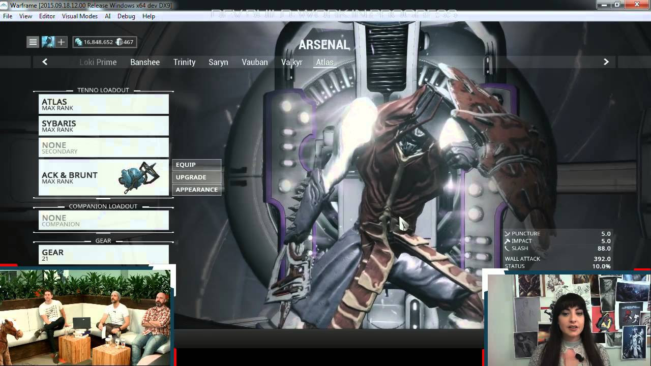Minimize the Warframe window
The image size is (651, 366).
[604, 5]
